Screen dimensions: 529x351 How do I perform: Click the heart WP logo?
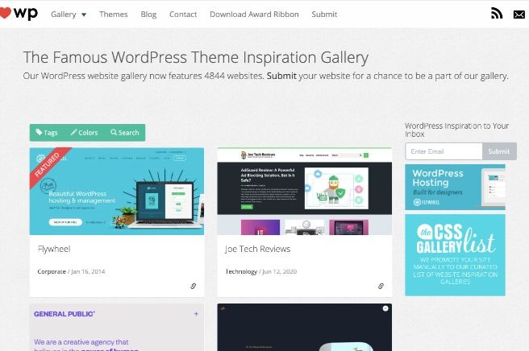[19, 14]
